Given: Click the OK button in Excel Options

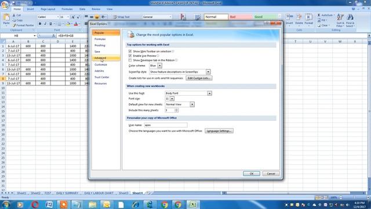Looking at the screenshot, I should pyautogui.click(x=252, y=174).
